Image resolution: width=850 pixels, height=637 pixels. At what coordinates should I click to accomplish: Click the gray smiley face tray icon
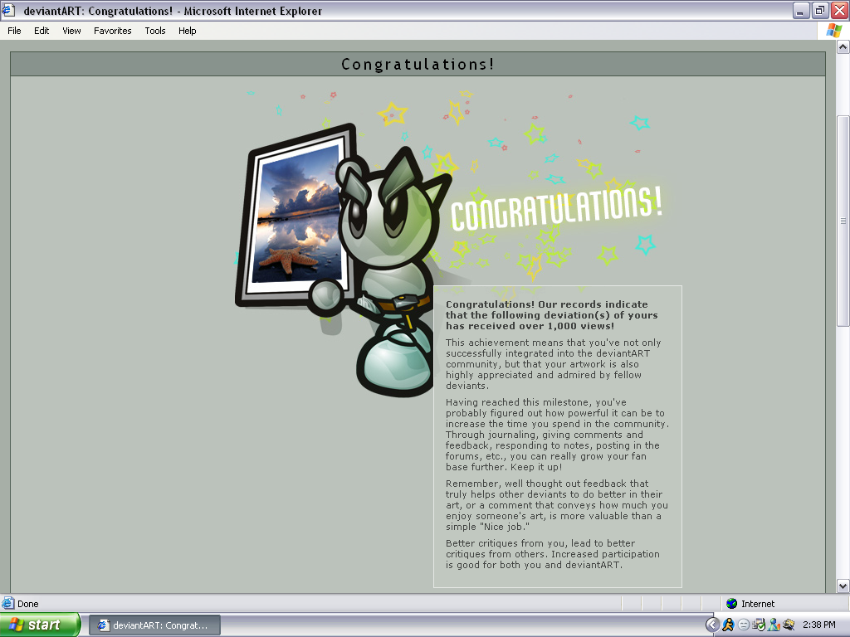pyautogui.click(x=744, y=625)
